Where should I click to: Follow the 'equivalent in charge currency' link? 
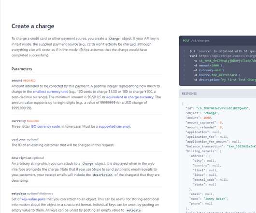click(x=130, y=97)
